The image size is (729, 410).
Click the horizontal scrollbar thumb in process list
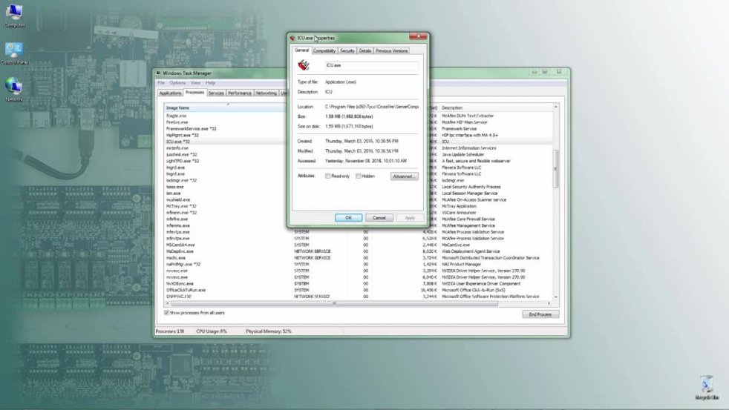334,304
